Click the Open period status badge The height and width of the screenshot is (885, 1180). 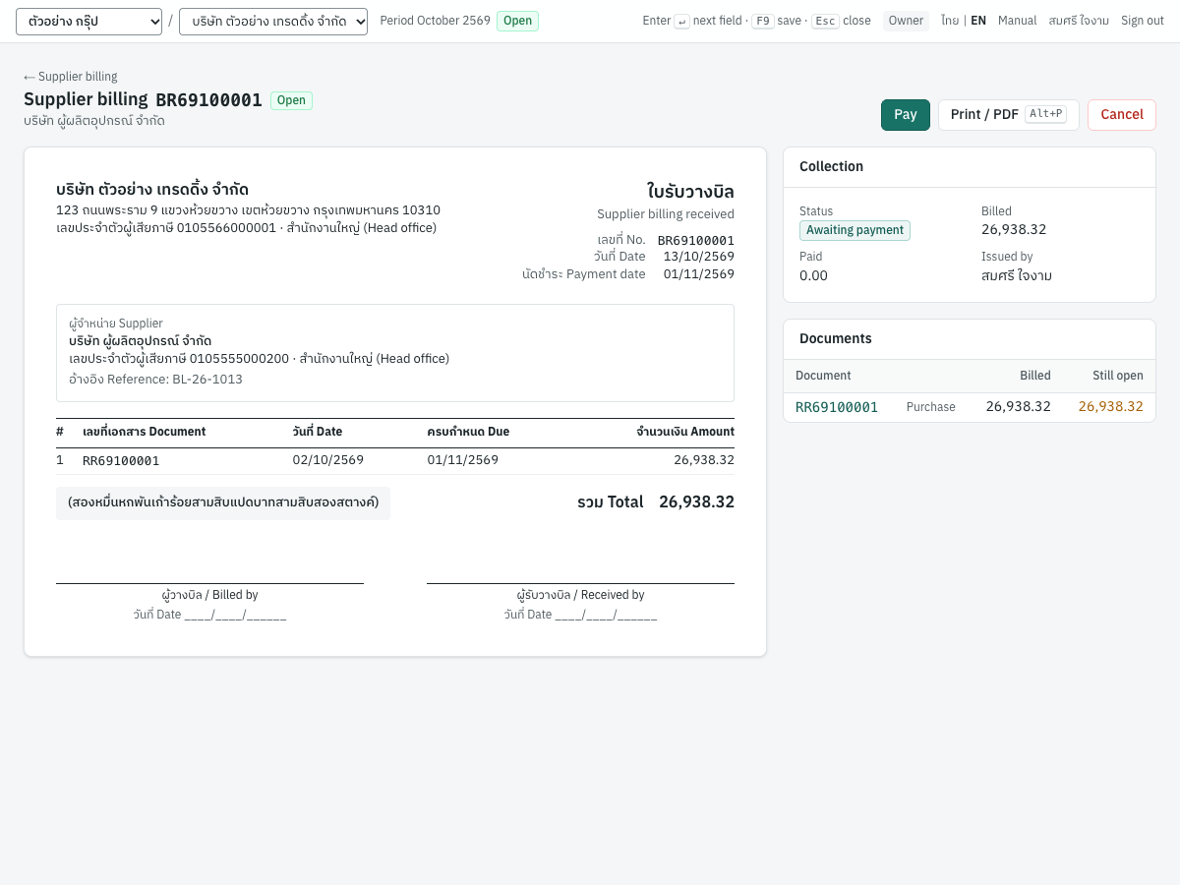point(517,21)
